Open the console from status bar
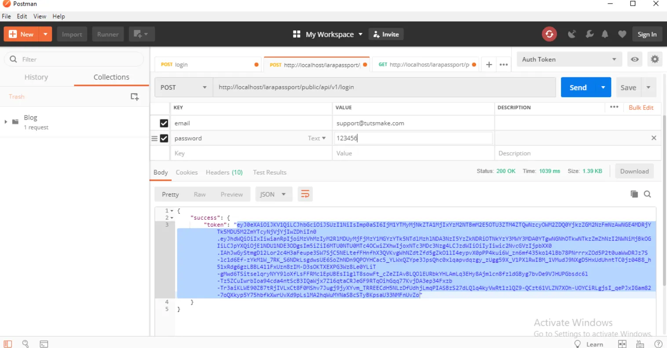Viewport: 667px width, 348px height. tap(44, 344)
